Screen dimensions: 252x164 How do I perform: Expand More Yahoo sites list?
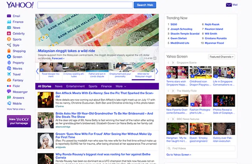pyautogui.click(x=16, y=109)
